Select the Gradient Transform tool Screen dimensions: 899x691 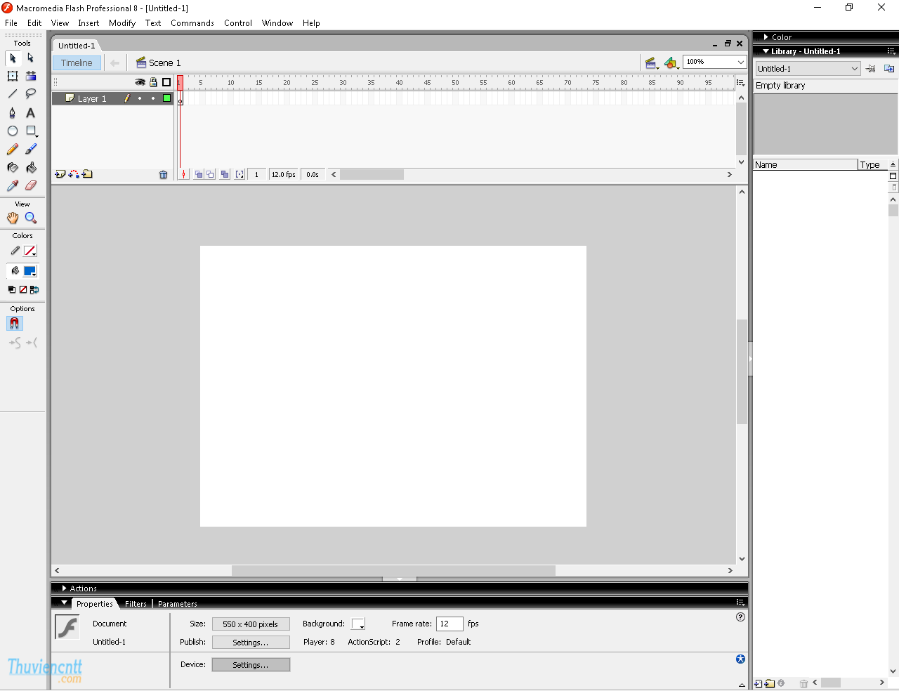[x=30, y=76]
